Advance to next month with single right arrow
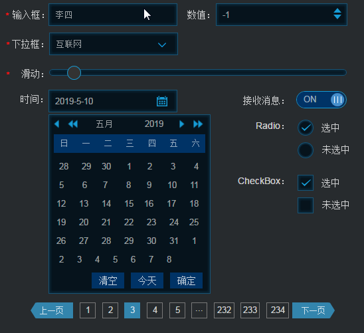364x333 pixels. (182, 124)
